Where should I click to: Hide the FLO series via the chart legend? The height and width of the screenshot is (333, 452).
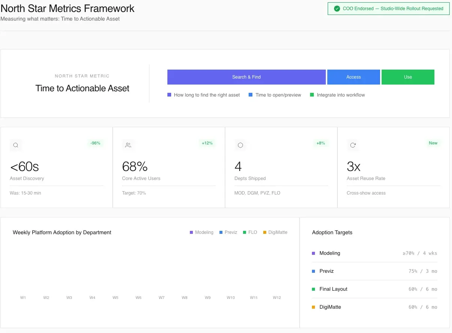pos(250,232)
